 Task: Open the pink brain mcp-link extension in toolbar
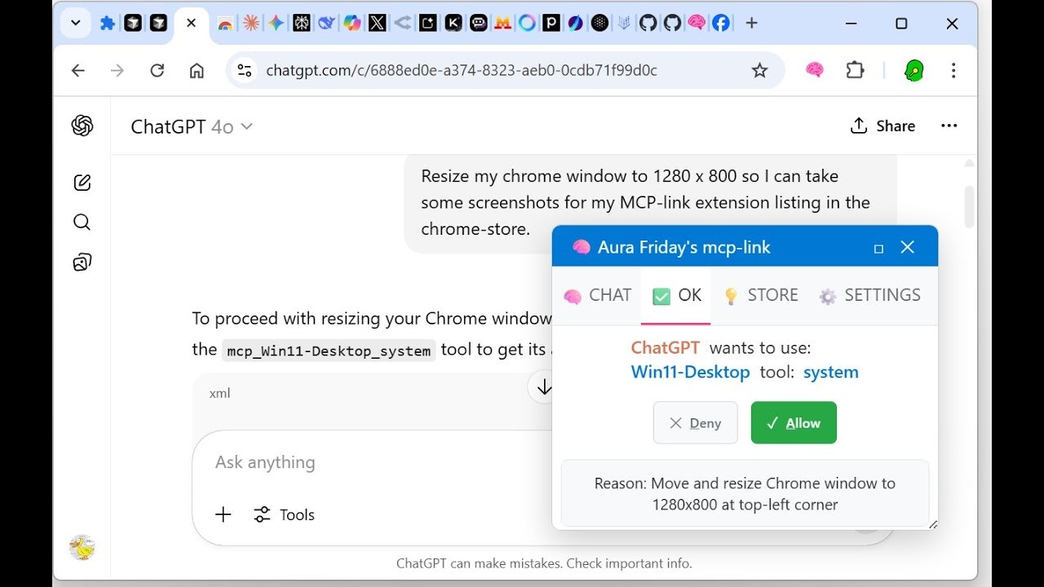(814, 71)
